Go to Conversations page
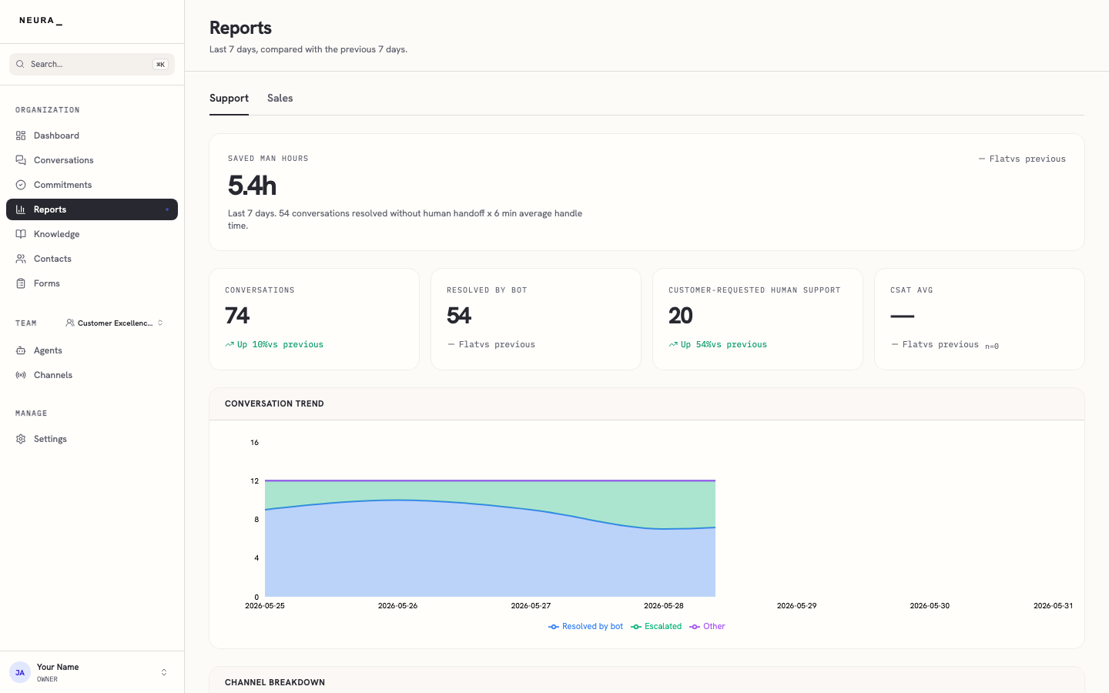The image size is (1109, 693). click(x=92, y=160)
